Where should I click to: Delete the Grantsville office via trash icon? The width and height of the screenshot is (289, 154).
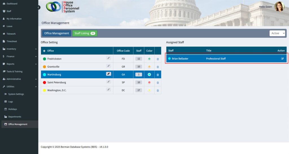click(158, 67)
